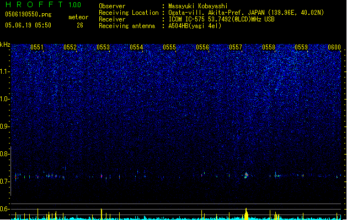Viewport: 347px width, 220px height.
Task: Click the Observer field label
Action: click(x=112, y=6)
